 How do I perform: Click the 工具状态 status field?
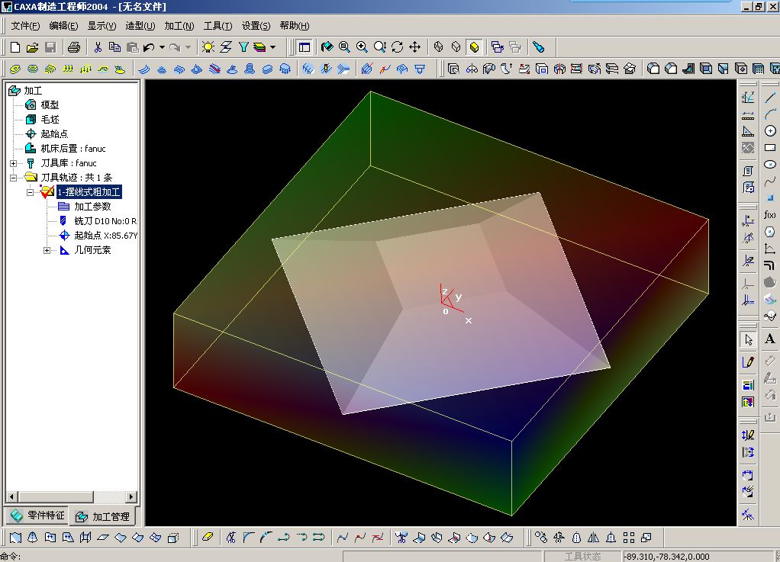click(x=582, y=556)
